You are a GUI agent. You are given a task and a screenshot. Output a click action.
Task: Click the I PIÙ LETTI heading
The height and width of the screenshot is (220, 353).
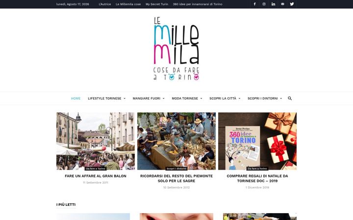66,204
